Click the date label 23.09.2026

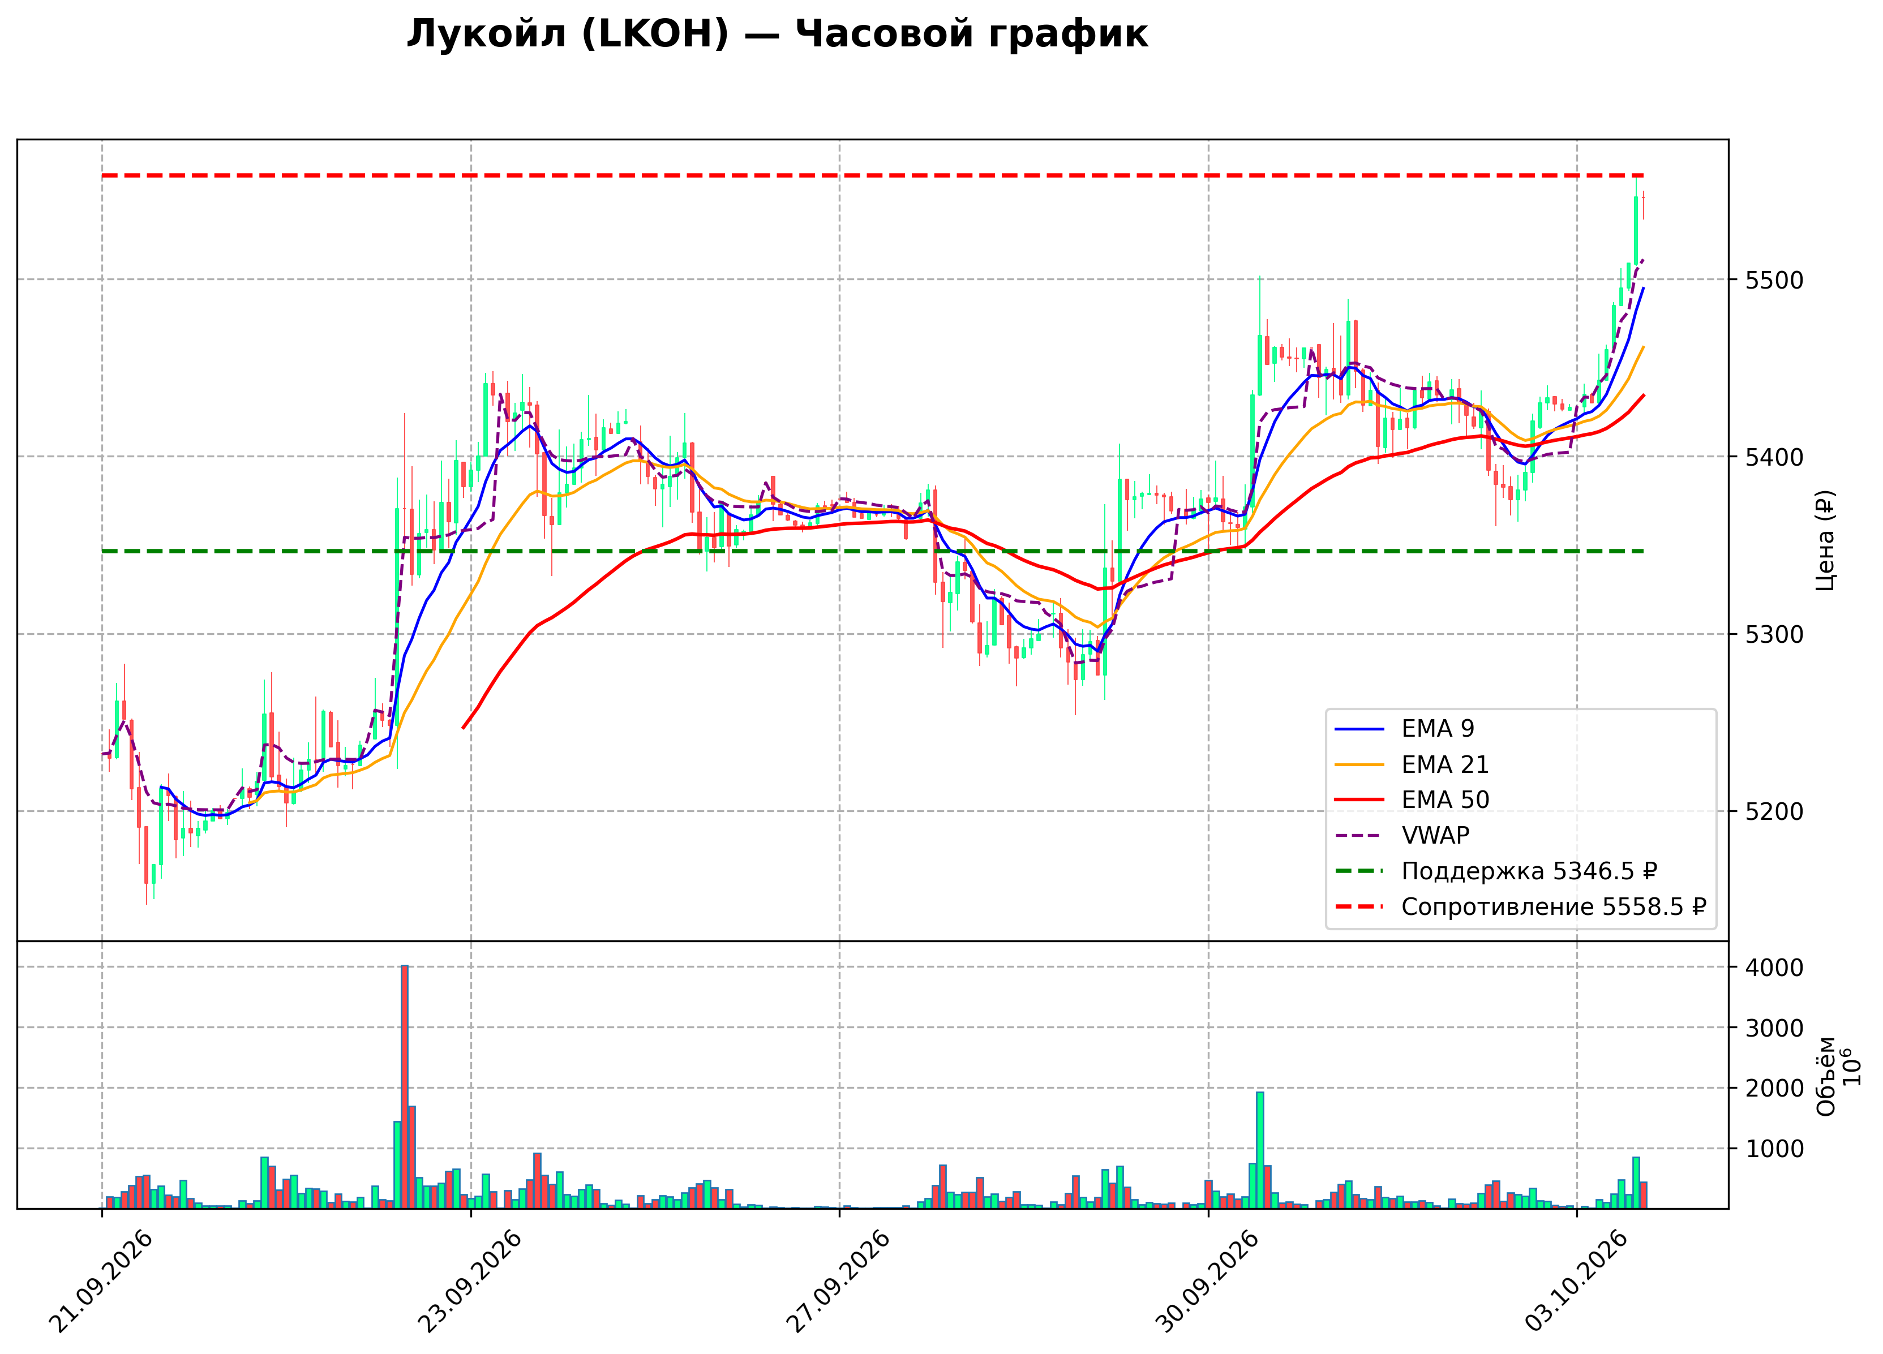pyautogui.click(x=470, y=1282)
